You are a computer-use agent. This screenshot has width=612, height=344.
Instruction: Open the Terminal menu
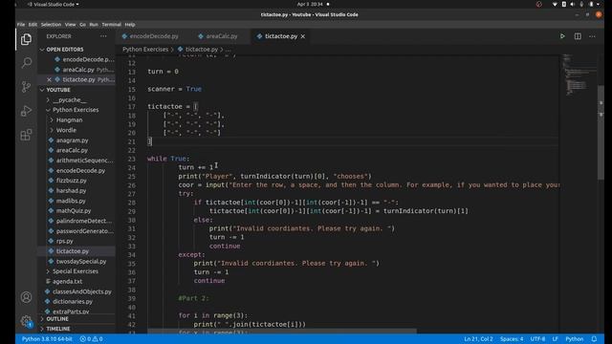[x=112, y=25]
